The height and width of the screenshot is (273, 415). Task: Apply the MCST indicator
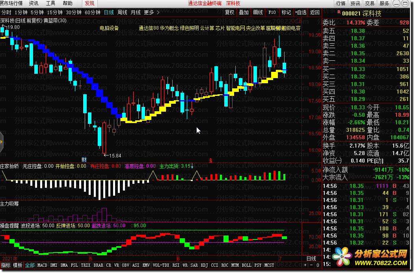click(x=269, y=266)
